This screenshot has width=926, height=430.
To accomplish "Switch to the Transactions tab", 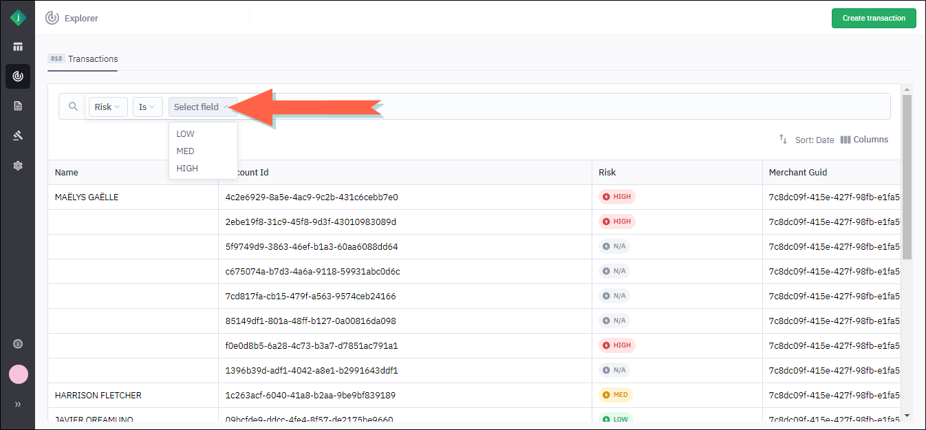I will click(x=83, y=59).
